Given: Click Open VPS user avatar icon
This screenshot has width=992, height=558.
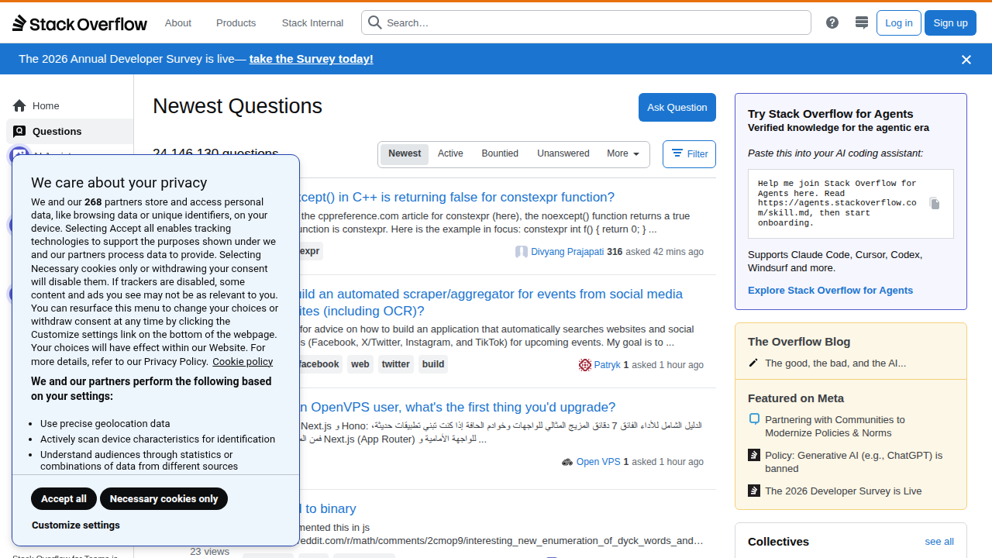Looking at the screenshot, I should click(x=567, y=462).
